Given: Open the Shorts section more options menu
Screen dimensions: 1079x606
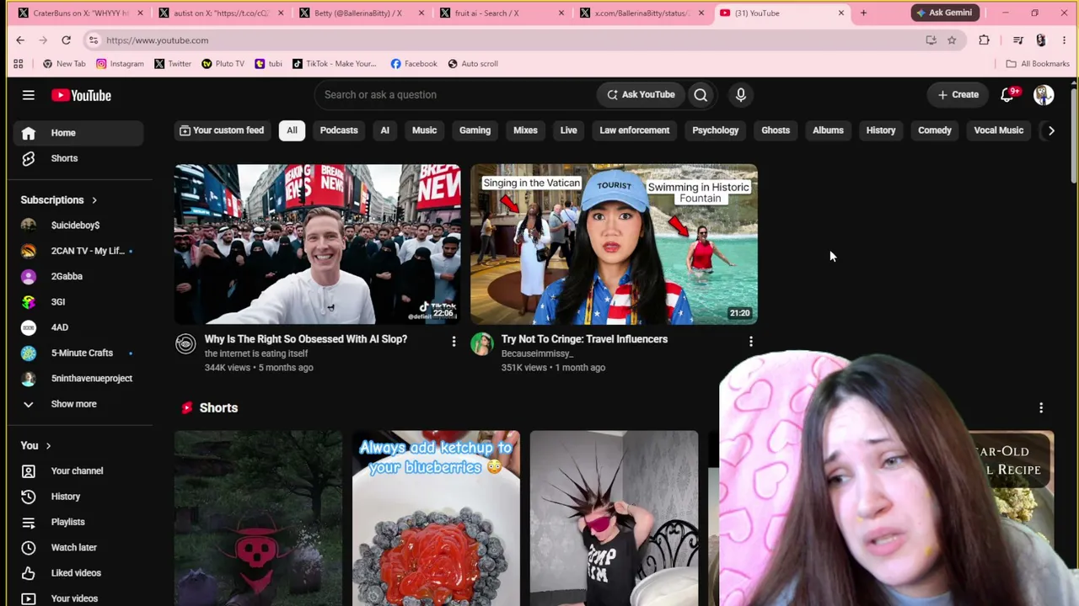Looking at the screenshot, I should (1041, 408).
